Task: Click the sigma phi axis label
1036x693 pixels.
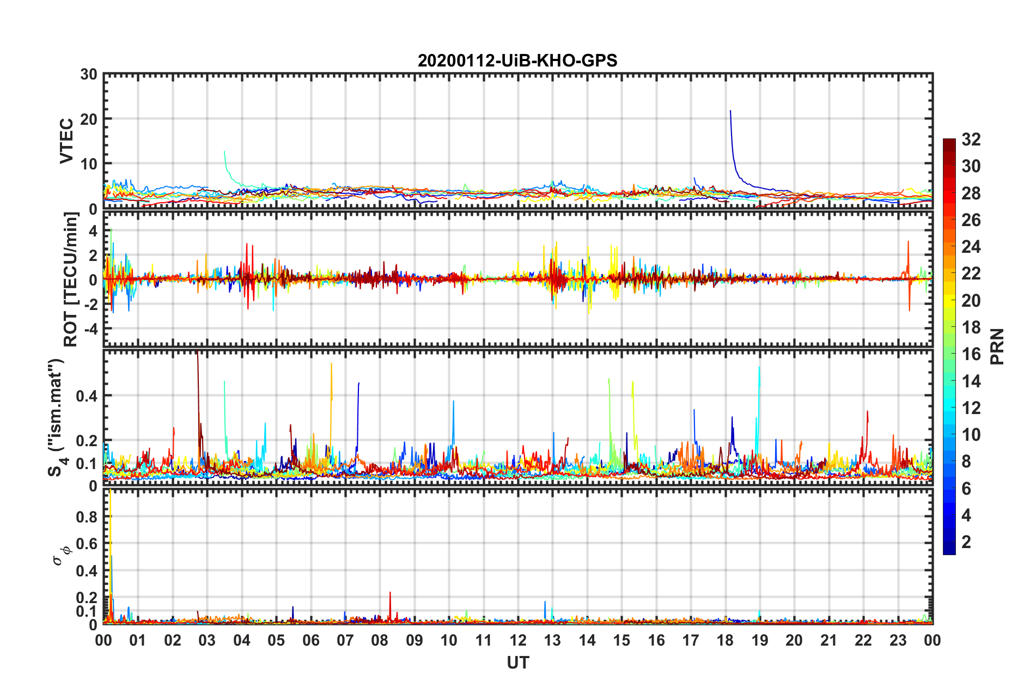Action: tap(60, 557)
